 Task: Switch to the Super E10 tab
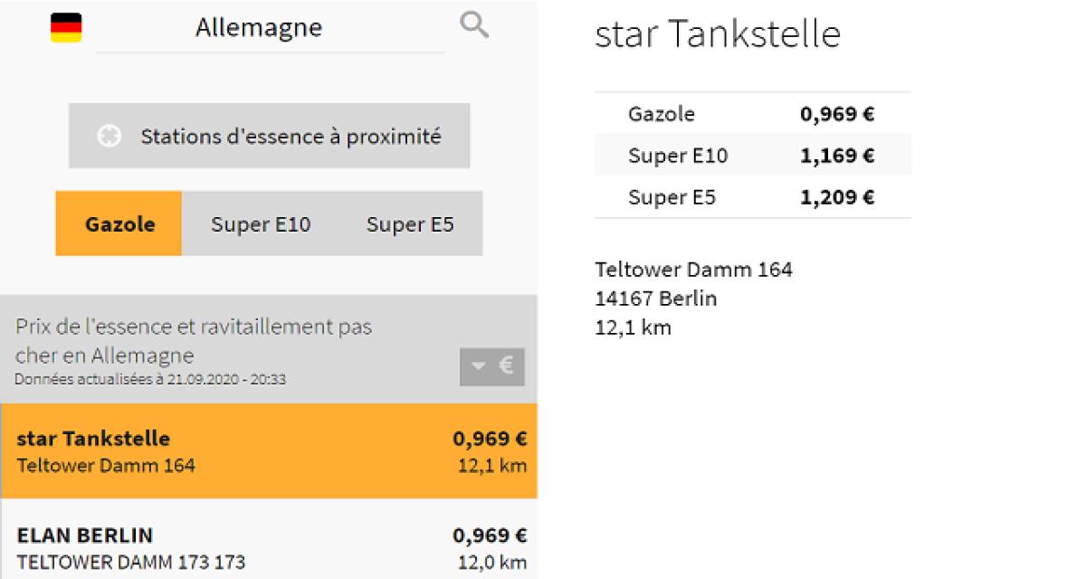tap(261, 224)
